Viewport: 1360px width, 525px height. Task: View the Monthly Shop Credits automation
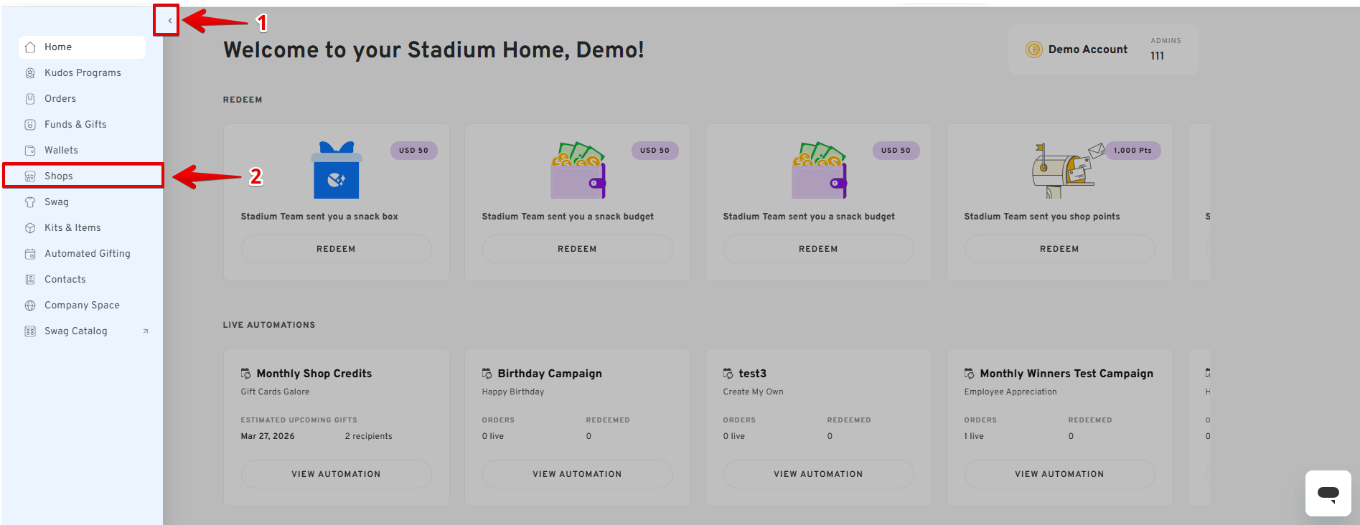[336, 474]
